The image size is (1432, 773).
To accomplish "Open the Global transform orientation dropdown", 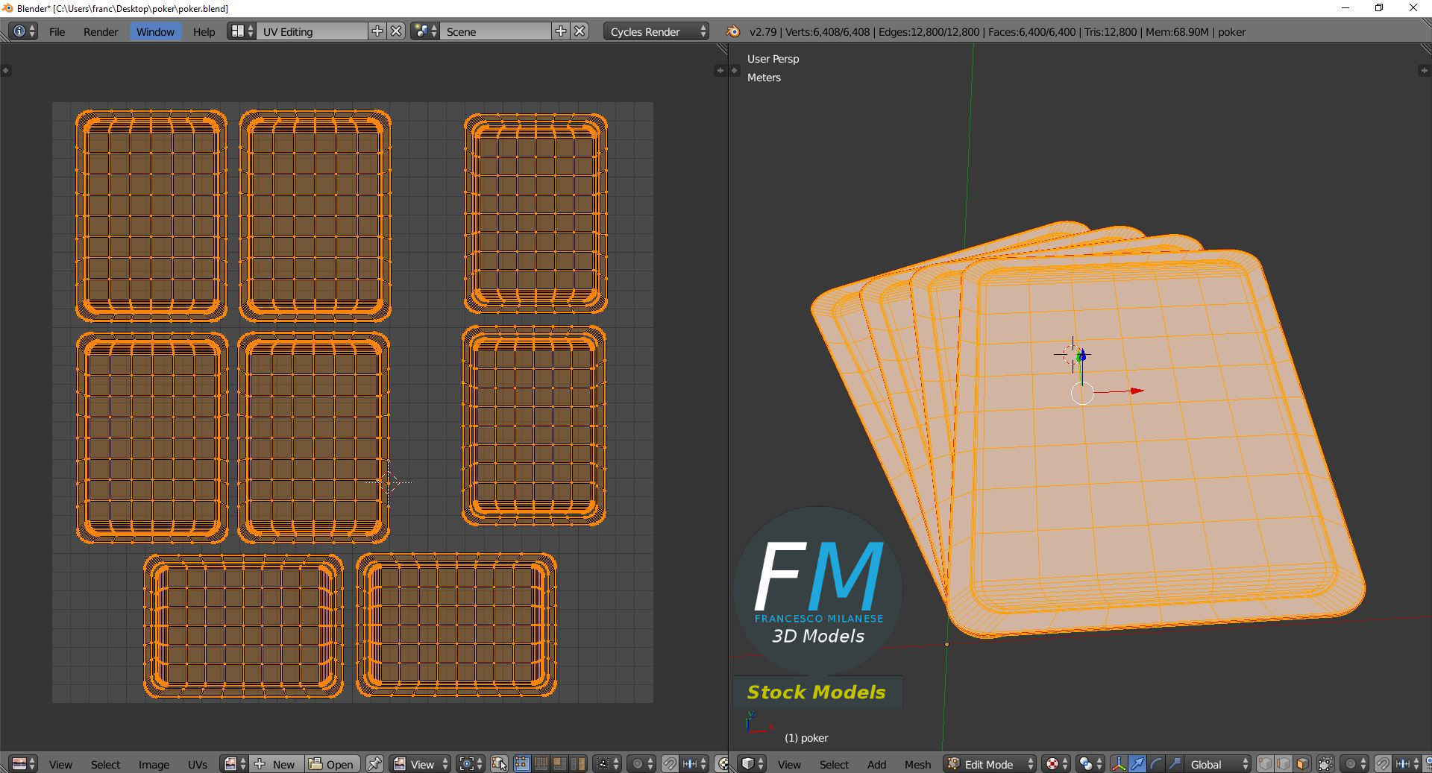I will click(x=1219, y=764).
